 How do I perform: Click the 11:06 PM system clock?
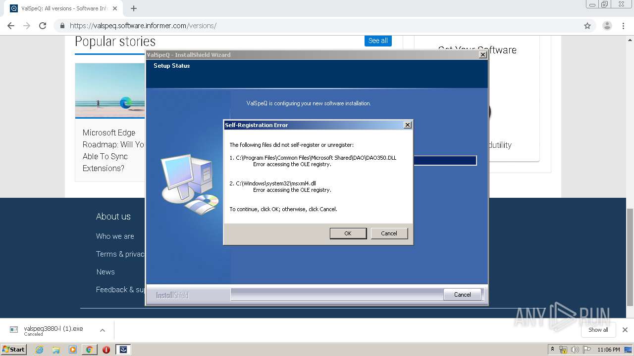click(x=608, y=350)
